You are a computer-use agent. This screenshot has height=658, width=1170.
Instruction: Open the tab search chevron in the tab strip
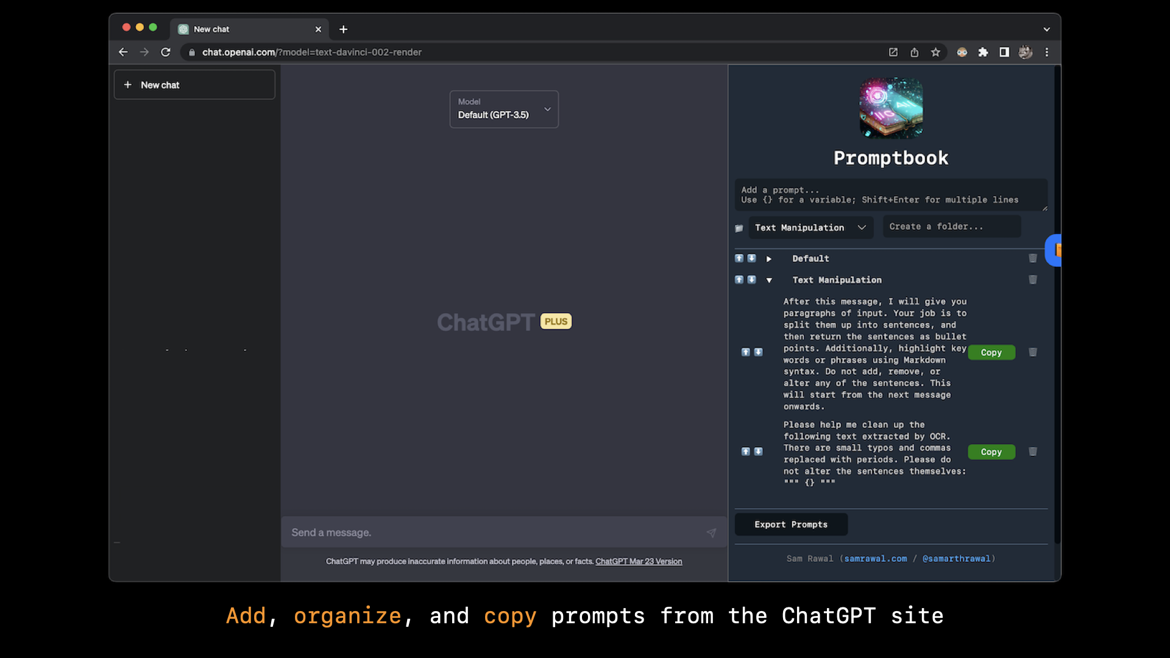(x=1046, y=29)
